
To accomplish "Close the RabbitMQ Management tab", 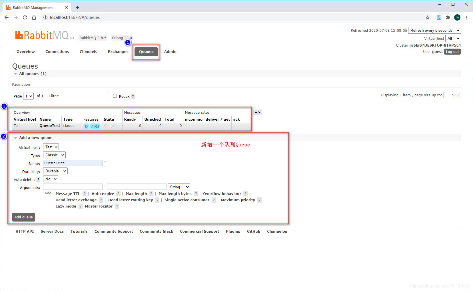I will [67, 7].
